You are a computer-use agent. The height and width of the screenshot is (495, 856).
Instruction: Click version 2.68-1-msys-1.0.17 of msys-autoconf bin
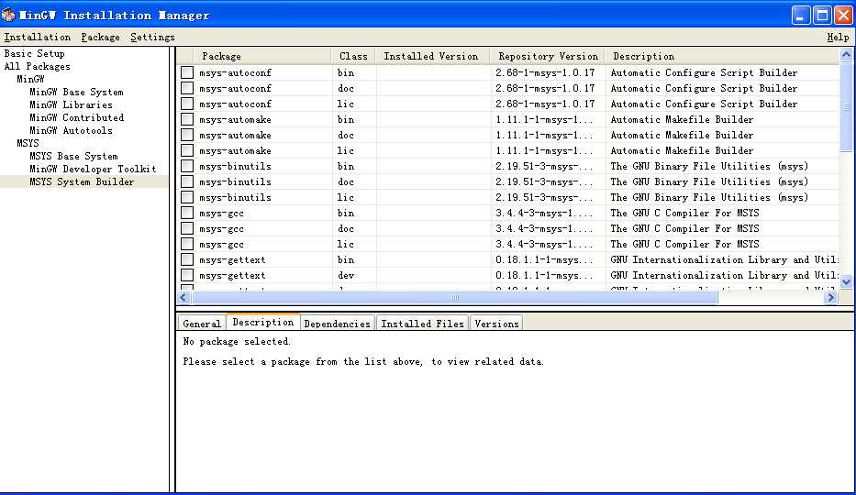pos(545,72)
